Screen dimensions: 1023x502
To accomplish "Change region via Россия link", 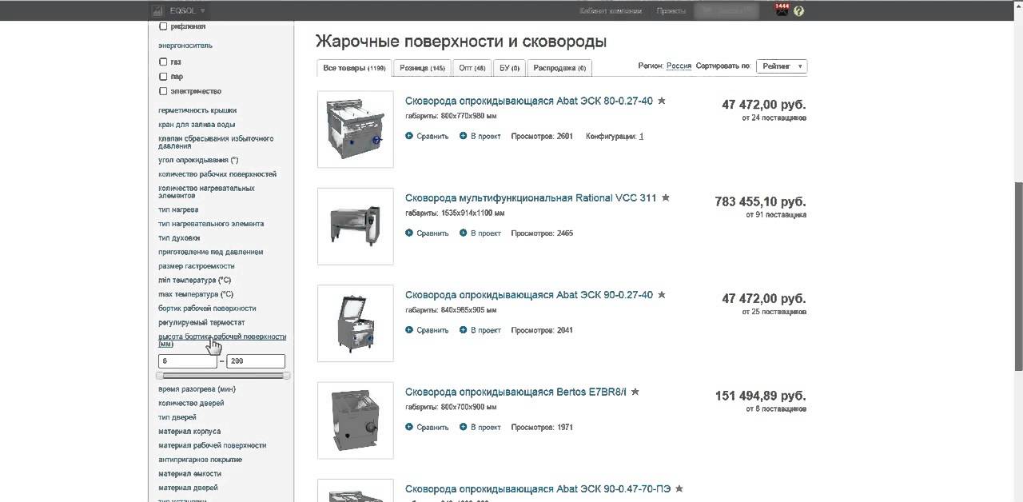I will (x=679, y=66).
